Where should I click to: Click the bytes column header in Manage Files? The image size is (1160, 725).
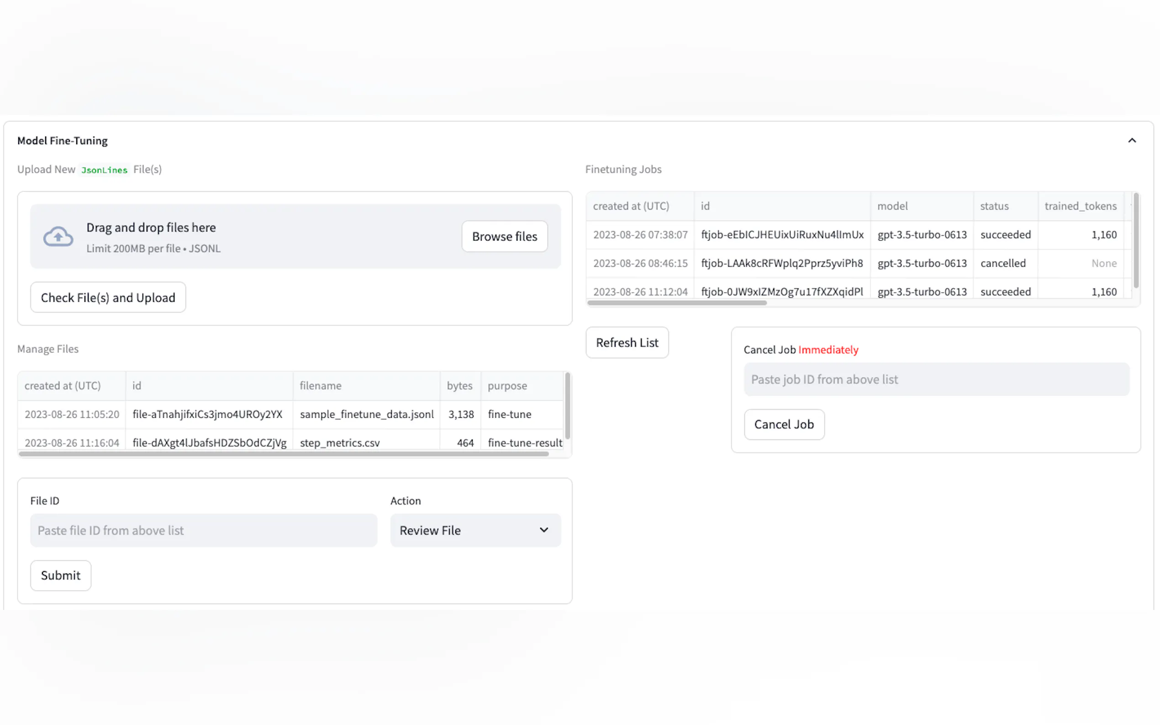(x=459, y=385)
